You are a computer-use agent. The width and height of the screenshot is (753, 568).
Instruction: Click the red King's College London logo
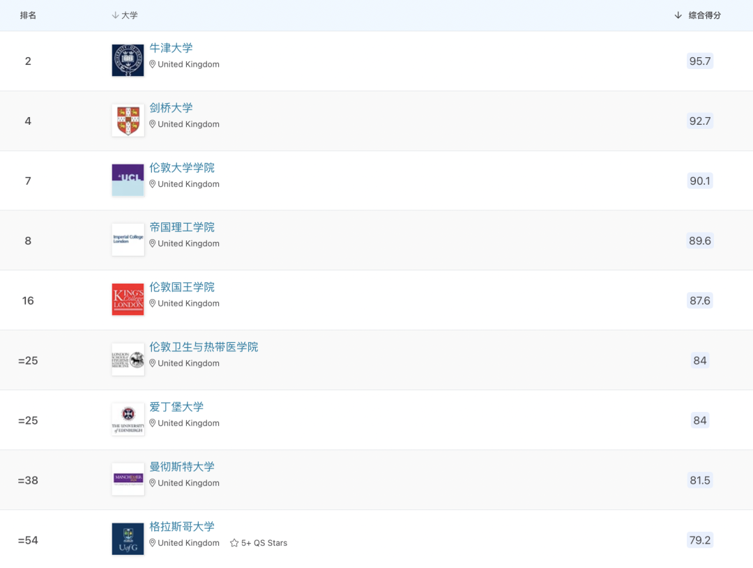coord(128,300)
